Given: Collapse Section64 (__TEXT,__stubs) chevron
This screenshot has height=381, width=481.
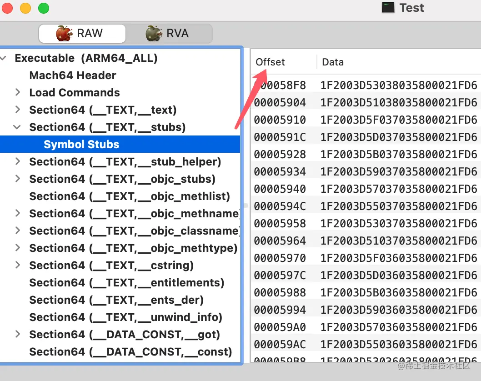Looking at the screenshot, I should (x=17, y=127).
